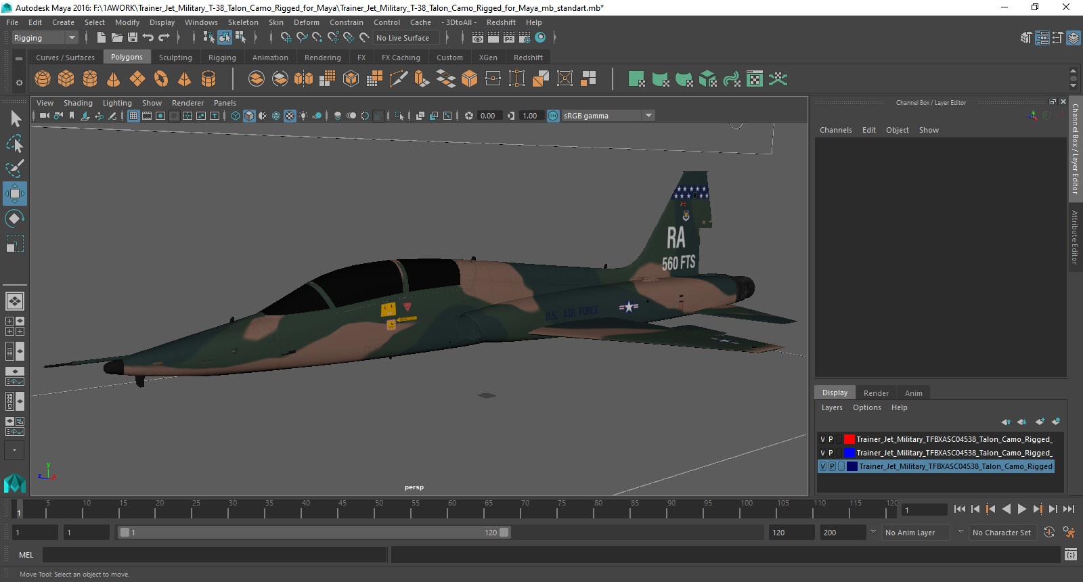
Task: Click the play forwards button
Action: tap(1022, 509)
